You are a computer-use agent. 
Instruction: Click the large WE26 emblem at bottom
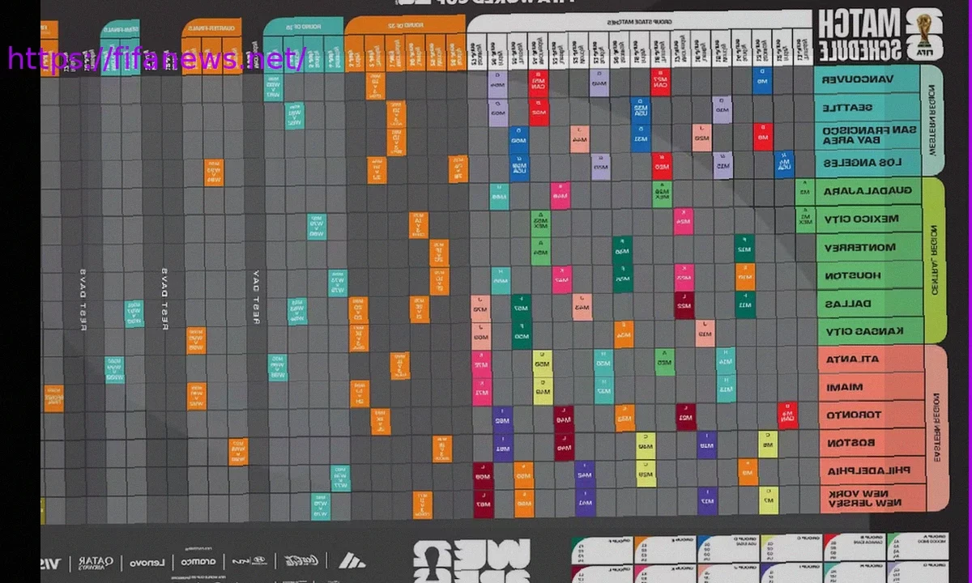[470, 560]
